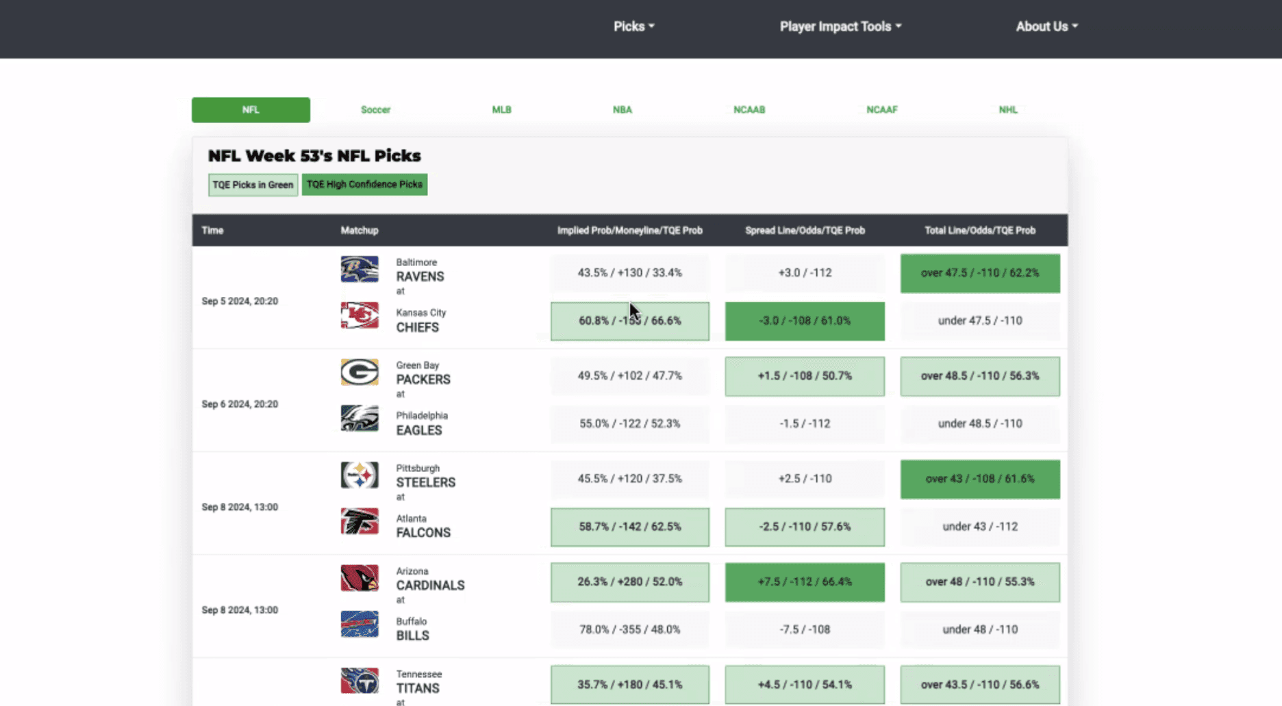Click the Kansas City Chiefs logo

click(360, 315)
